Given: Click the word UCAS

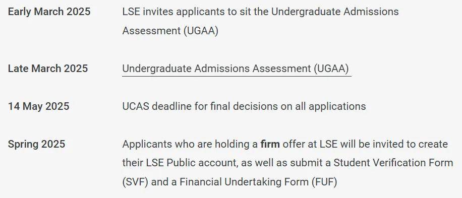Looking at the screenshot, I should click(x=136, y=106).
